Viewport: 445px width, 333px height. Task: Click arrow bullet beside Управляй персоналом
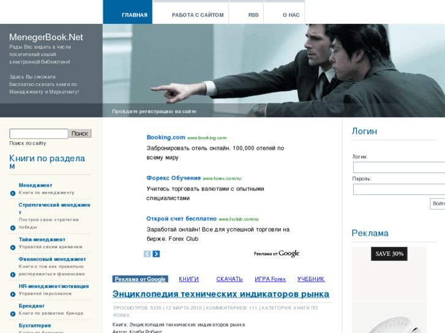pyautogui.click(x=13, y=294)
